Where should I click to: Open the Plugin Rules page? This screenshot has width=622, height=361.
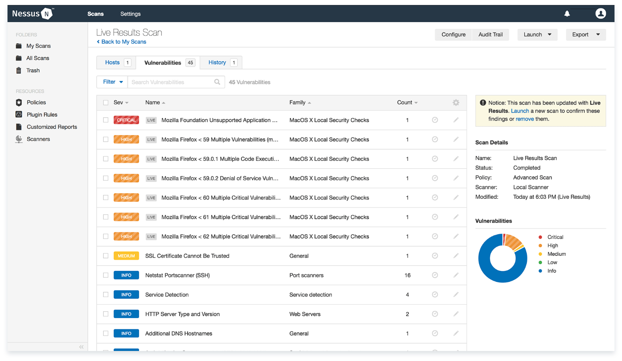42,115
